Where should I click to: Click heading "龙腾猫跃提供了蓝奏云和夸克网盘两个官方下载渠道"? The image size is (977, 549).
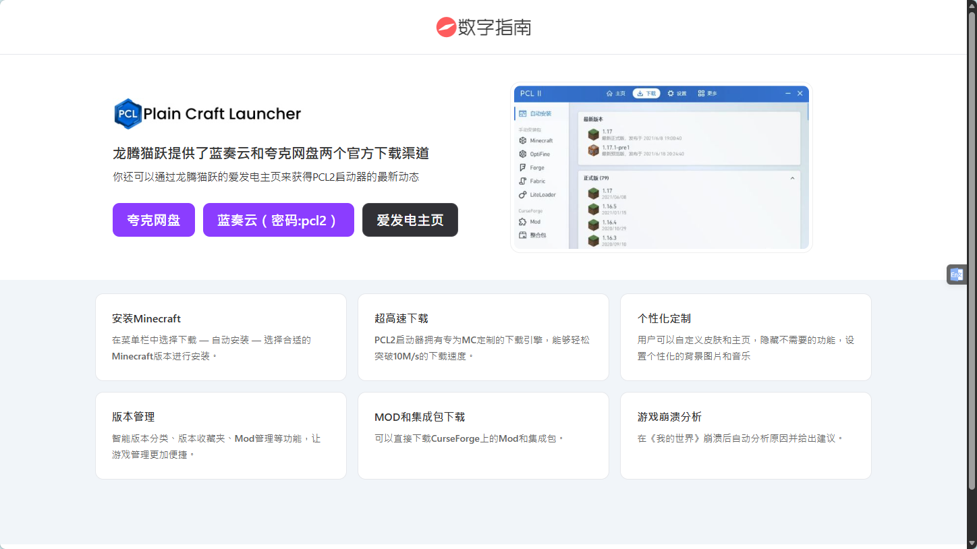point(271,153)
